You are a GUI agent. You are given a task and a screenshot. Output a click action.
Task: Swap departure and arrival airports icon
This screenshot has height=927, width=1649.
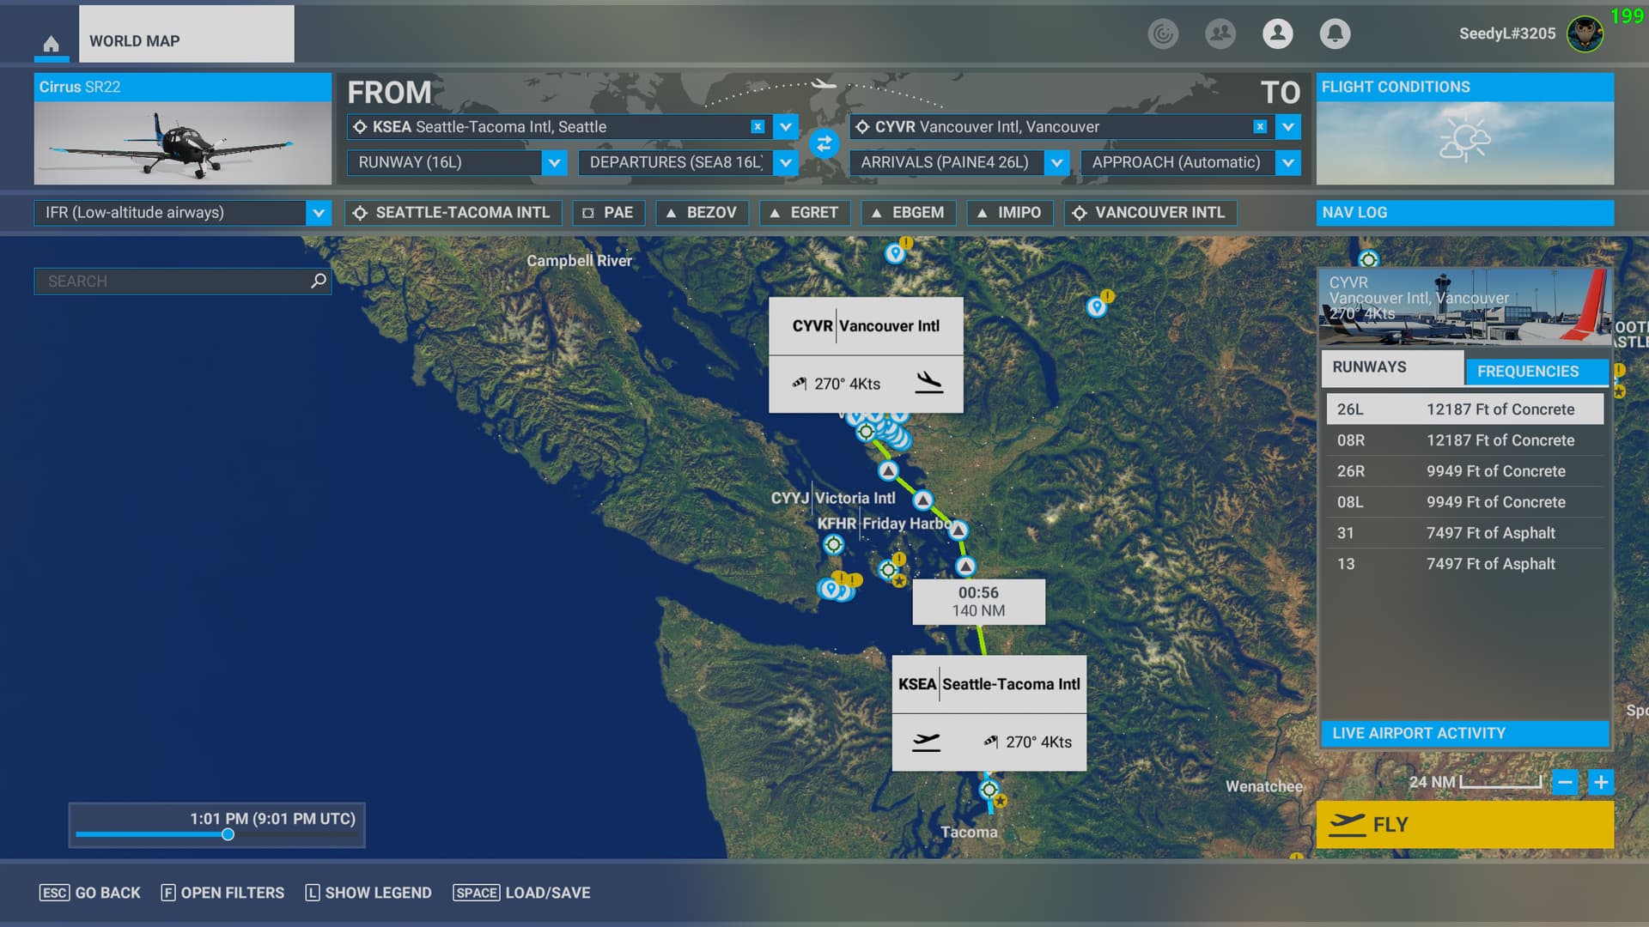824,143
